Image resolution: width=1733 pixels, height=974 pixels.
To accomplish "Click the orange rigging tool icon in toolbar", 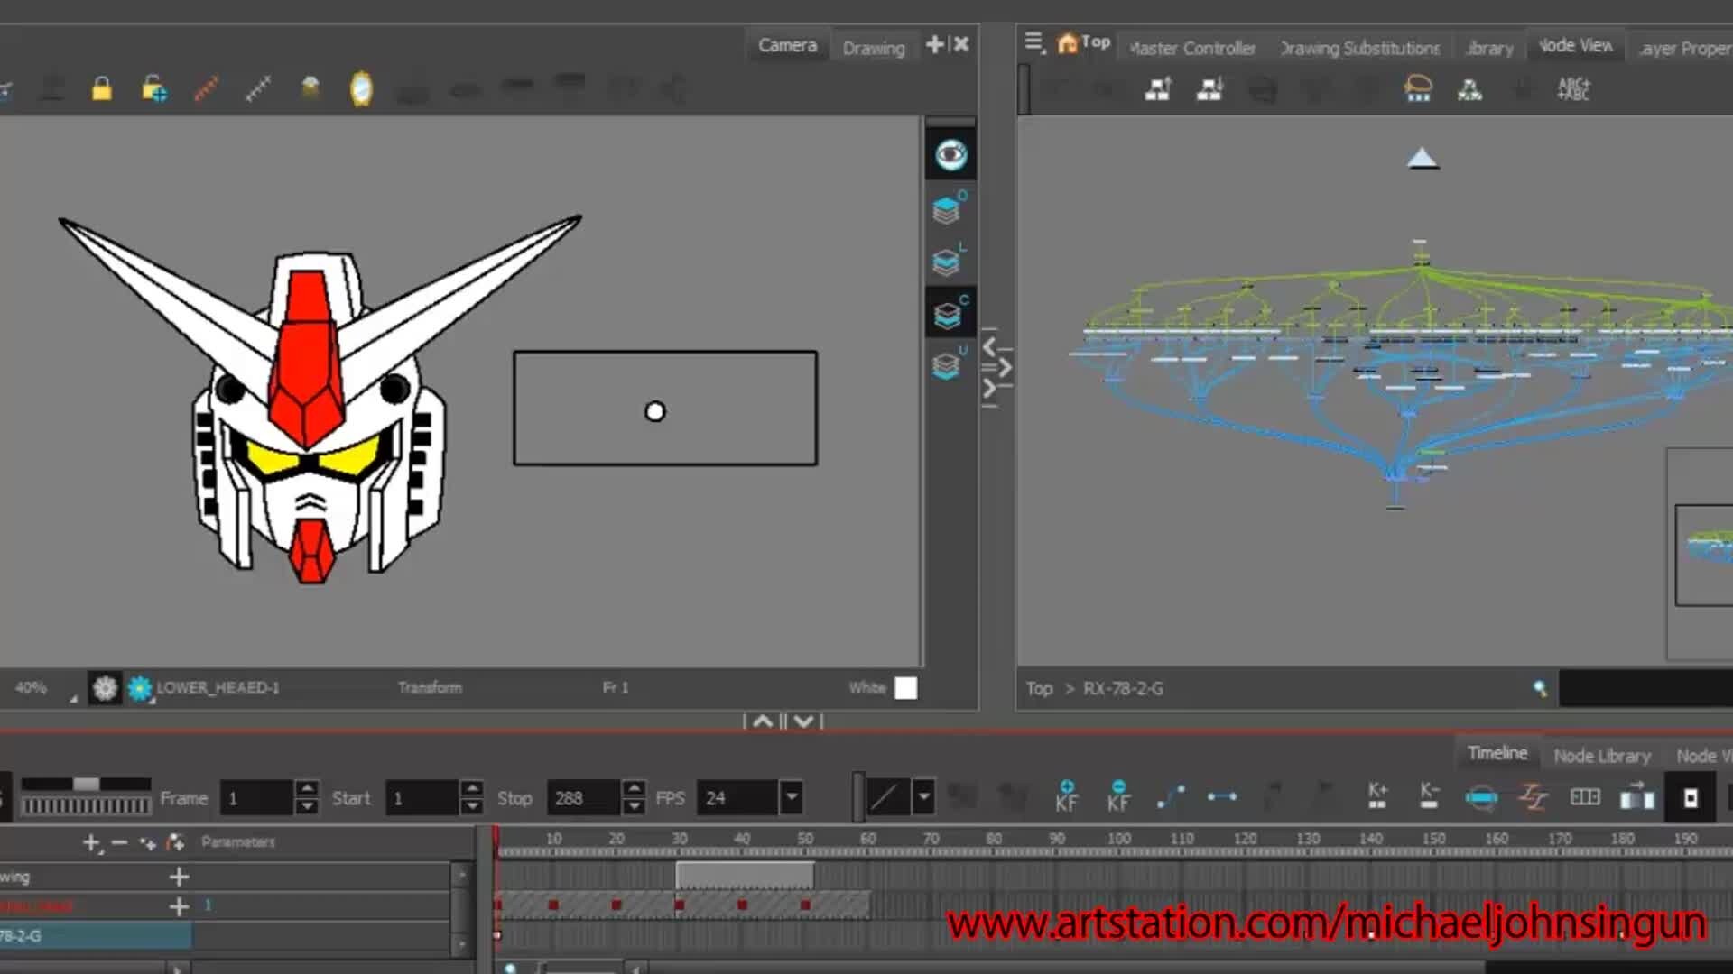I will [207, 88].
